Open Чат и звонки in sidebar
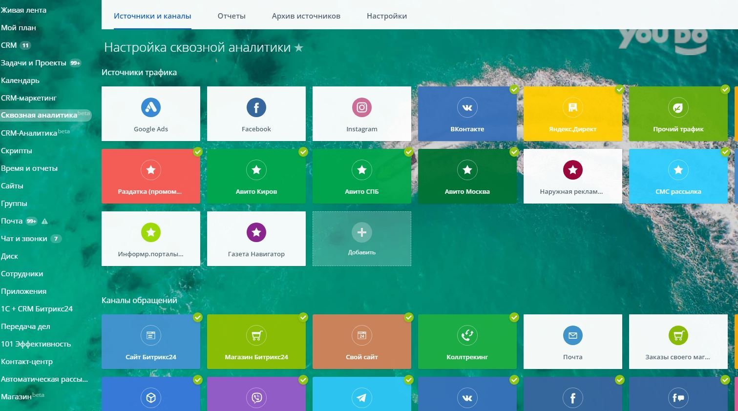Screen dimensions: 738x411 (24, 239)
